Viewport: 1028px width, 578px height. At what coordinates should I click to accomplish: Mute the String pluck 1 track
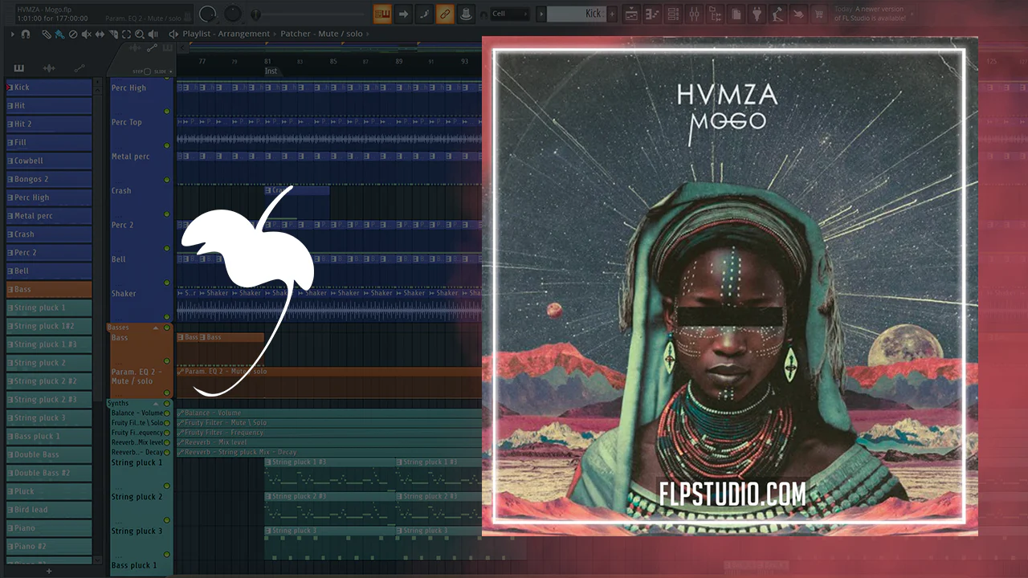[167, 486]
